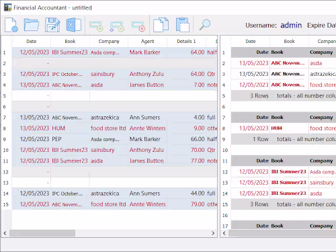The image size is (336, 252).
Task: Export to Excel using toolbar icon
Action: [x=73, y=25]
